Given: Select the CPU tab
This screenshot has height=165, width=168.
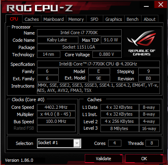Looking at the screenshot, I should pyautogui.click(x=14, y=19).
